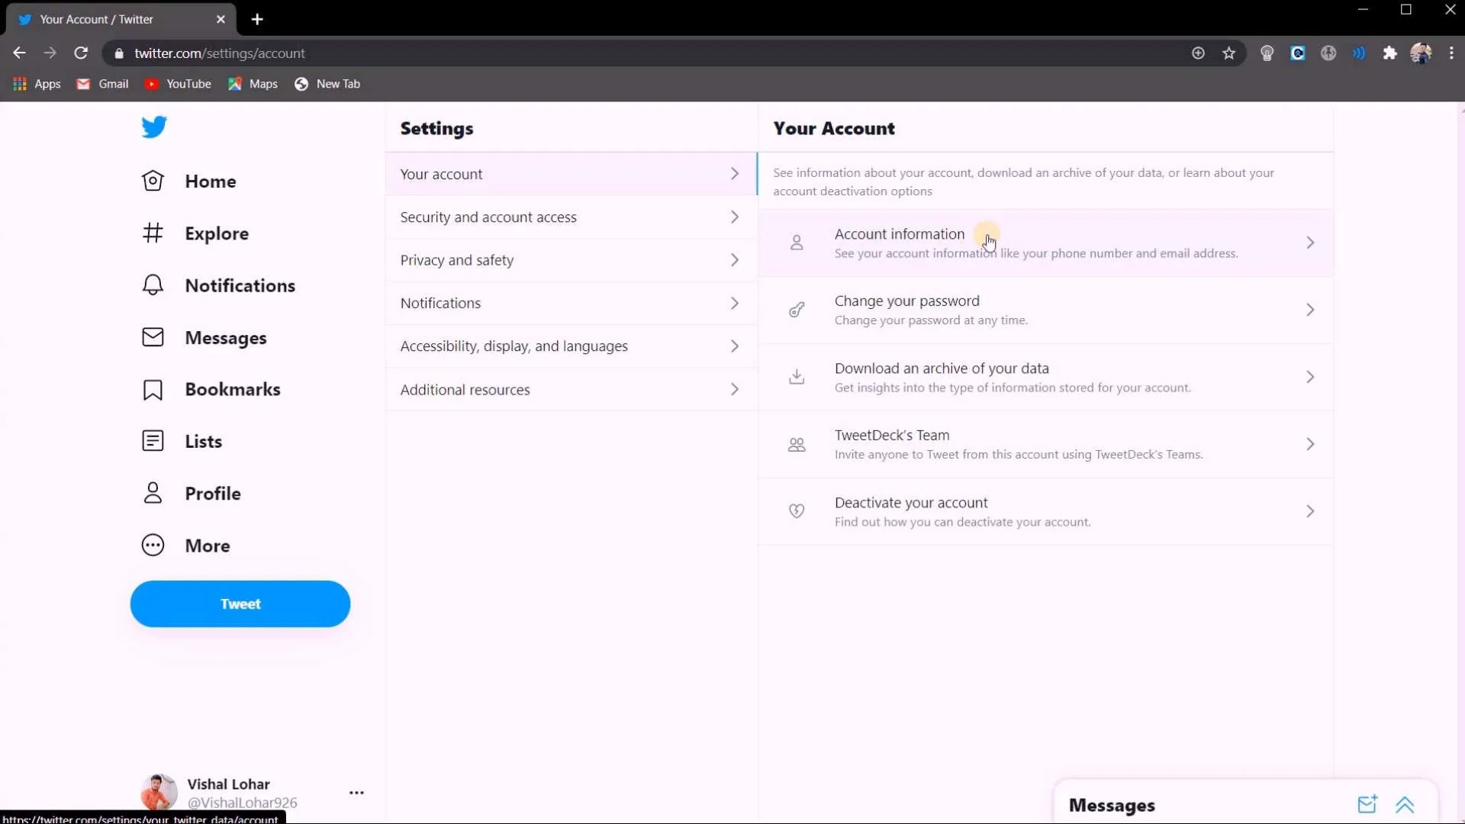Click the Lists icon in sidebar

coord(153,441)
